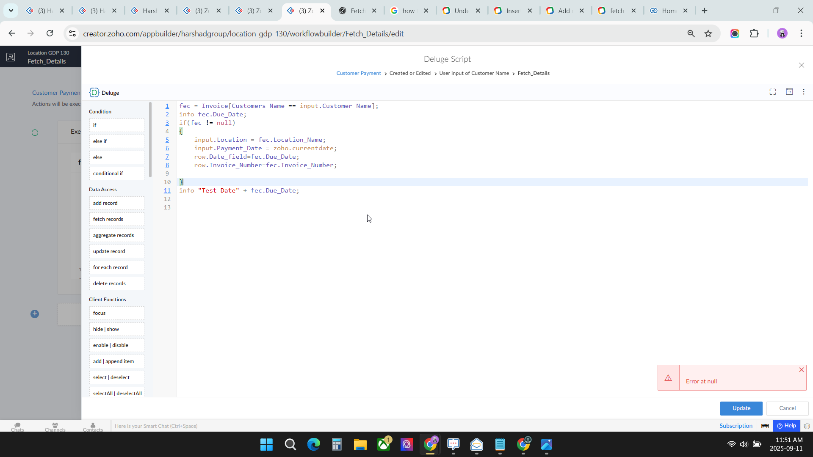Open the Help widget at bottom right

pos(786,426)
